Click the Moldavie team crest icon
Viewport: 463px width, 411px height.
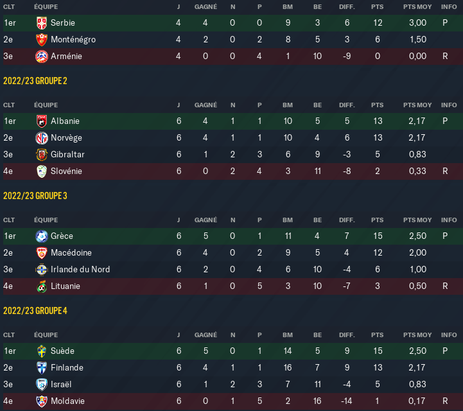click(x=41, y=401)
